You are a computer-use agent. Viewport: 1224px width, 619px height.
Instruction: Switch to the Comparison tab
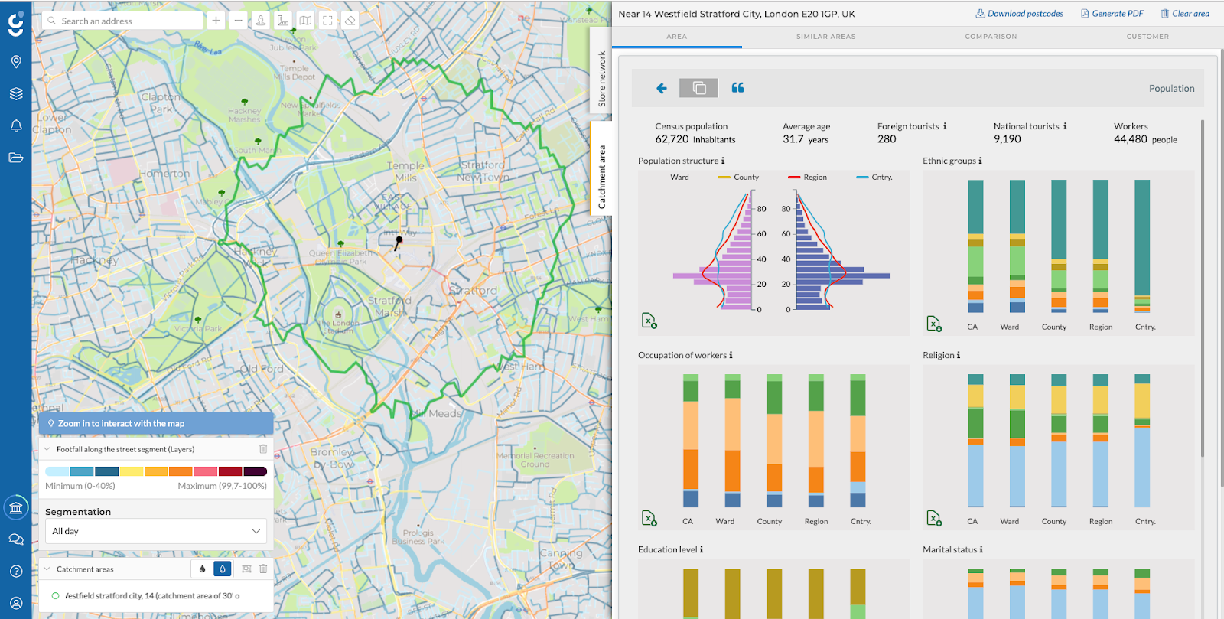point(991,37)
